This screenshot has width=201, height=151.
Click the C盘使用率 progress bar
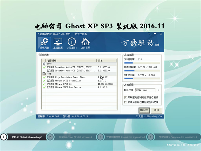142,79
